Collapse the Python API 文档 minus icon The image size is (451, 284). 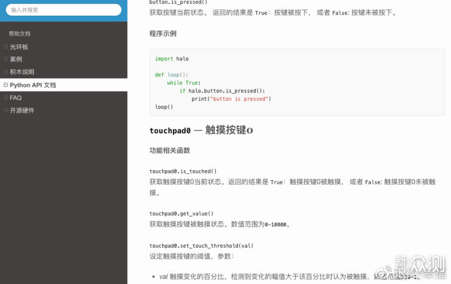pyautogui.click(x=6, y=85)
